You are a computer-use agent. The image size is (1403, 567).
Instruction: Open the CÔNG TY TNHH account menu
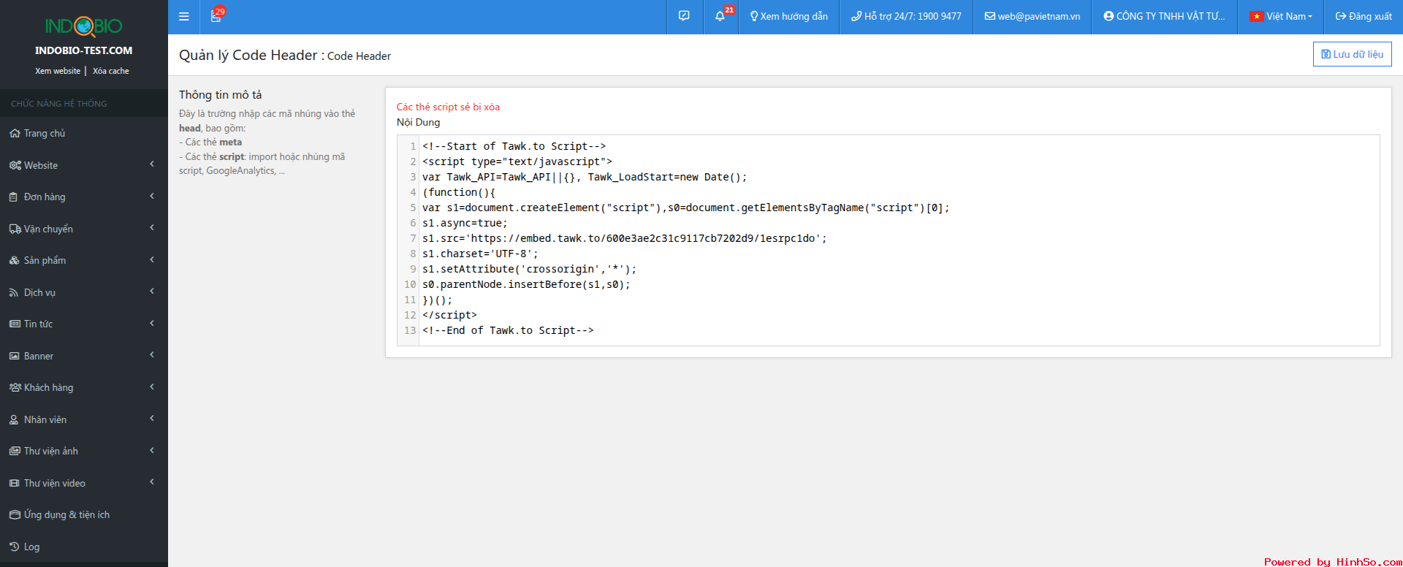click(x=1164, y=17)
